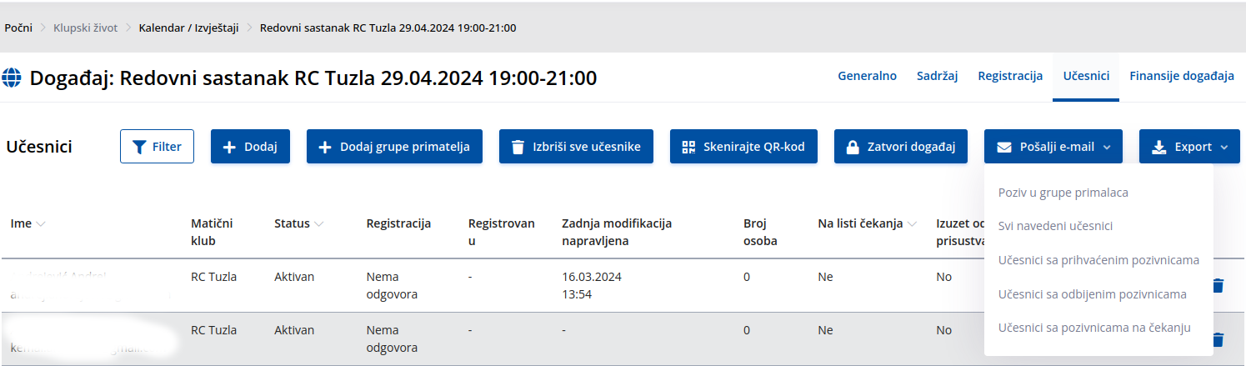Expand the Pošalji e-mail dropdown

1053,147
